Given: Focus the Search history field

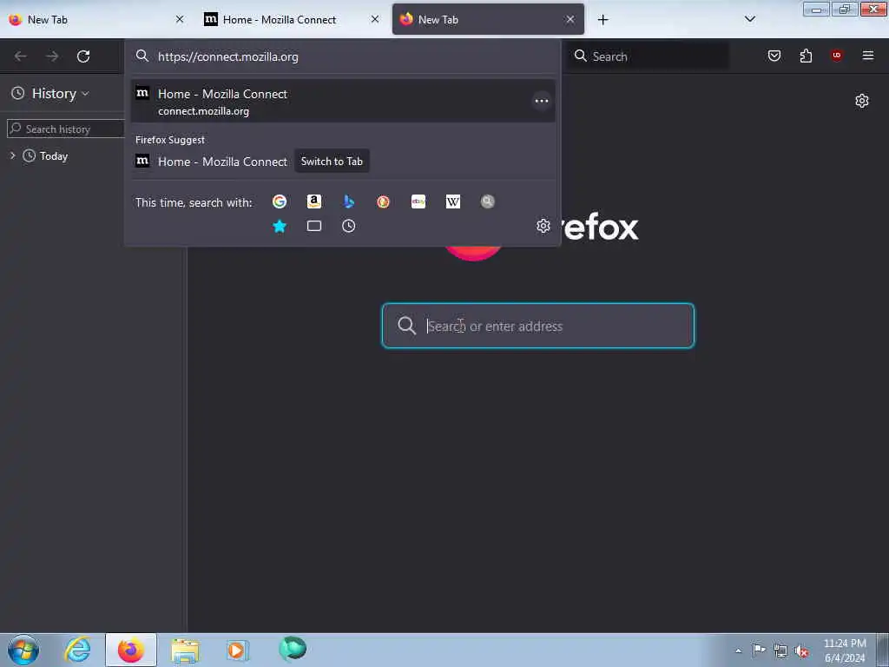Looking at the screenshot, I should (66, 129).
